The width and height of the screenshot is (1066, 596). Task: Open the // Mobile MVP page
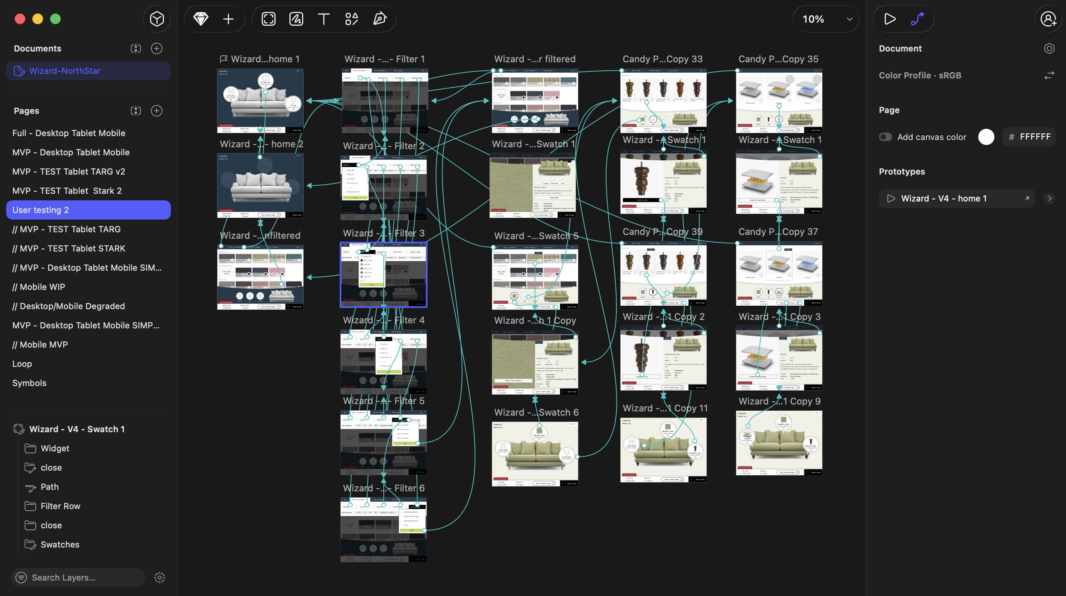click(88, 345)
